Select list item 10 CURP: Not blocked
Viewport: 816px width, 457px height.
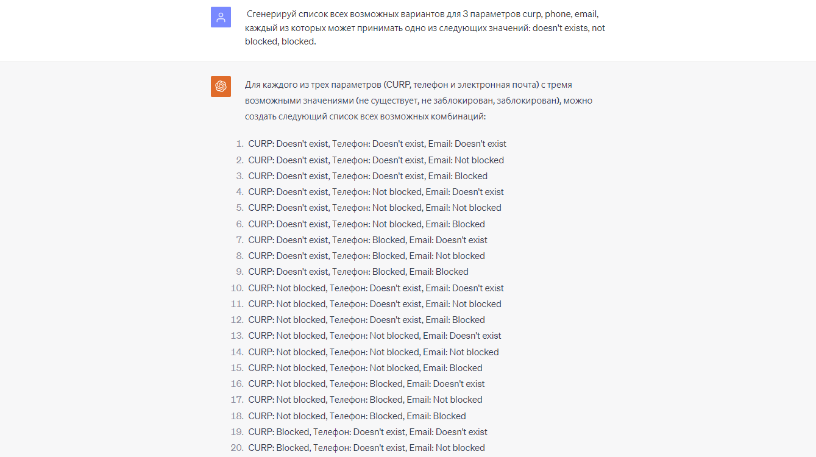pos(376,288)
